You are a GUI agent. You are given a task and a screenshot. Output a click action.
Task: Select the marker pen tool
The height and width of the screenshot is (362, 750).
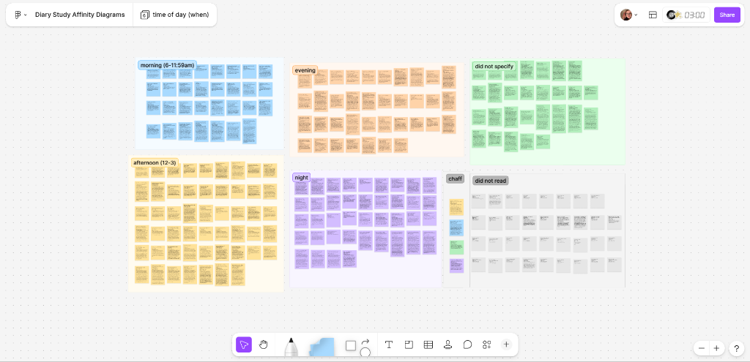click(x=291, y=345)
